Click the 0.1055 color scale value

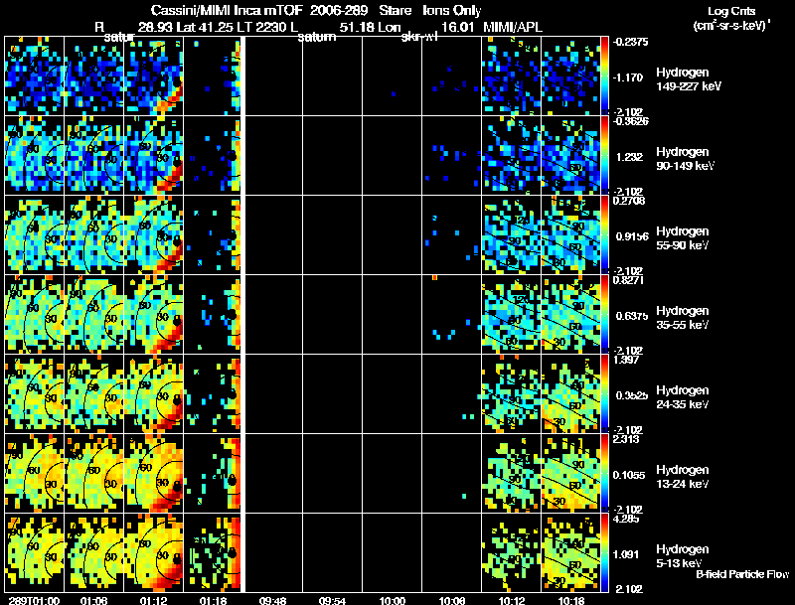629,475
